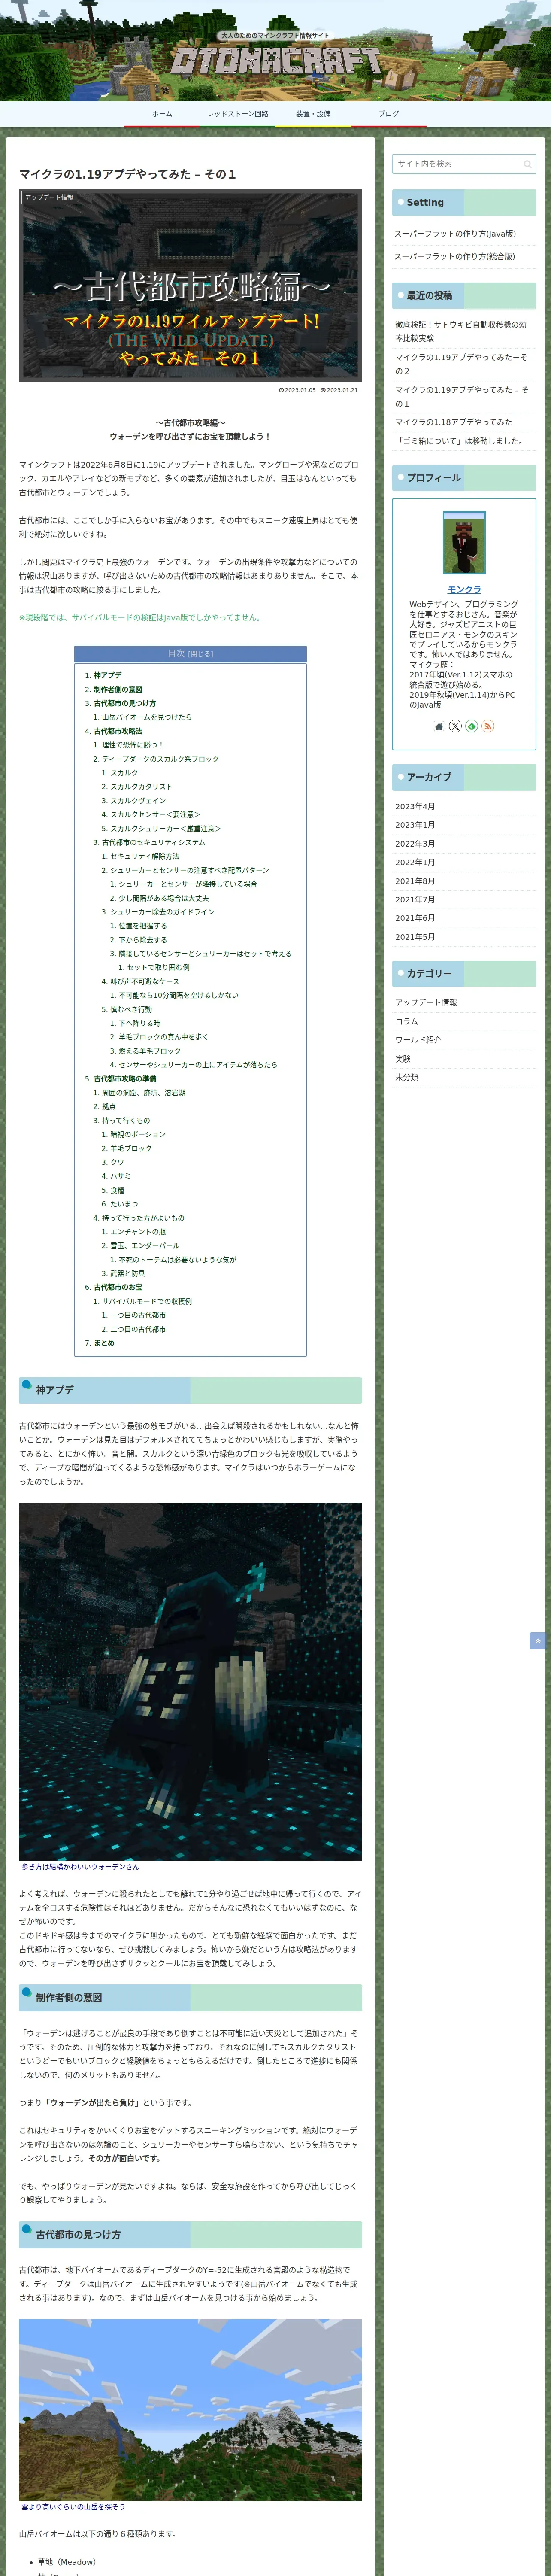Viewport: 551px width, 2576px height.
Task: Jump to エンチャントの瓶 in contents
Action: pos(138,1232)
